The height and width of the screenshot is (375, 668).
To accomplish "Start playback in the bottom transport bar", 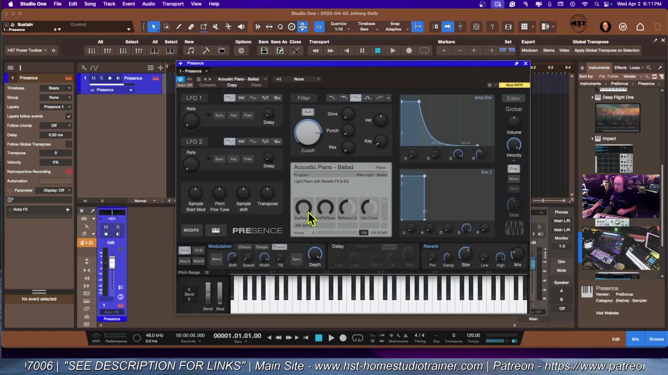I will (x=331, y=338).
